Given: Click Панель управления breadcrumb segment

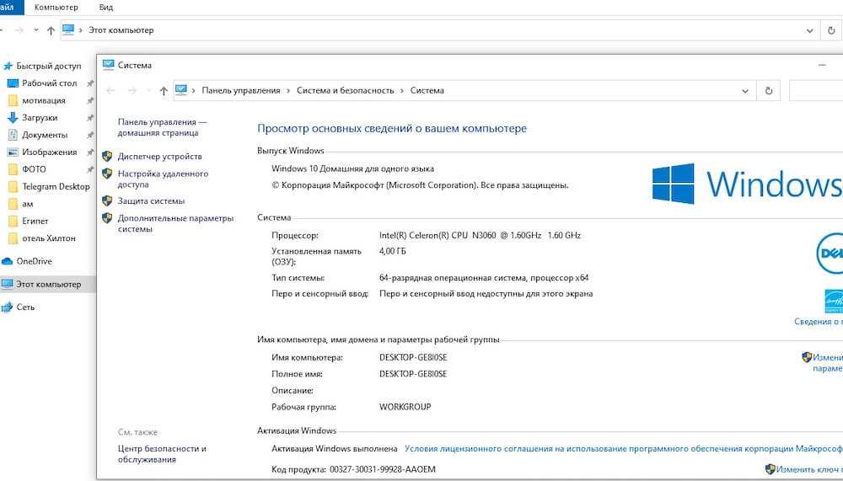Looking at the screenshot, I should (x=240, y=91).
